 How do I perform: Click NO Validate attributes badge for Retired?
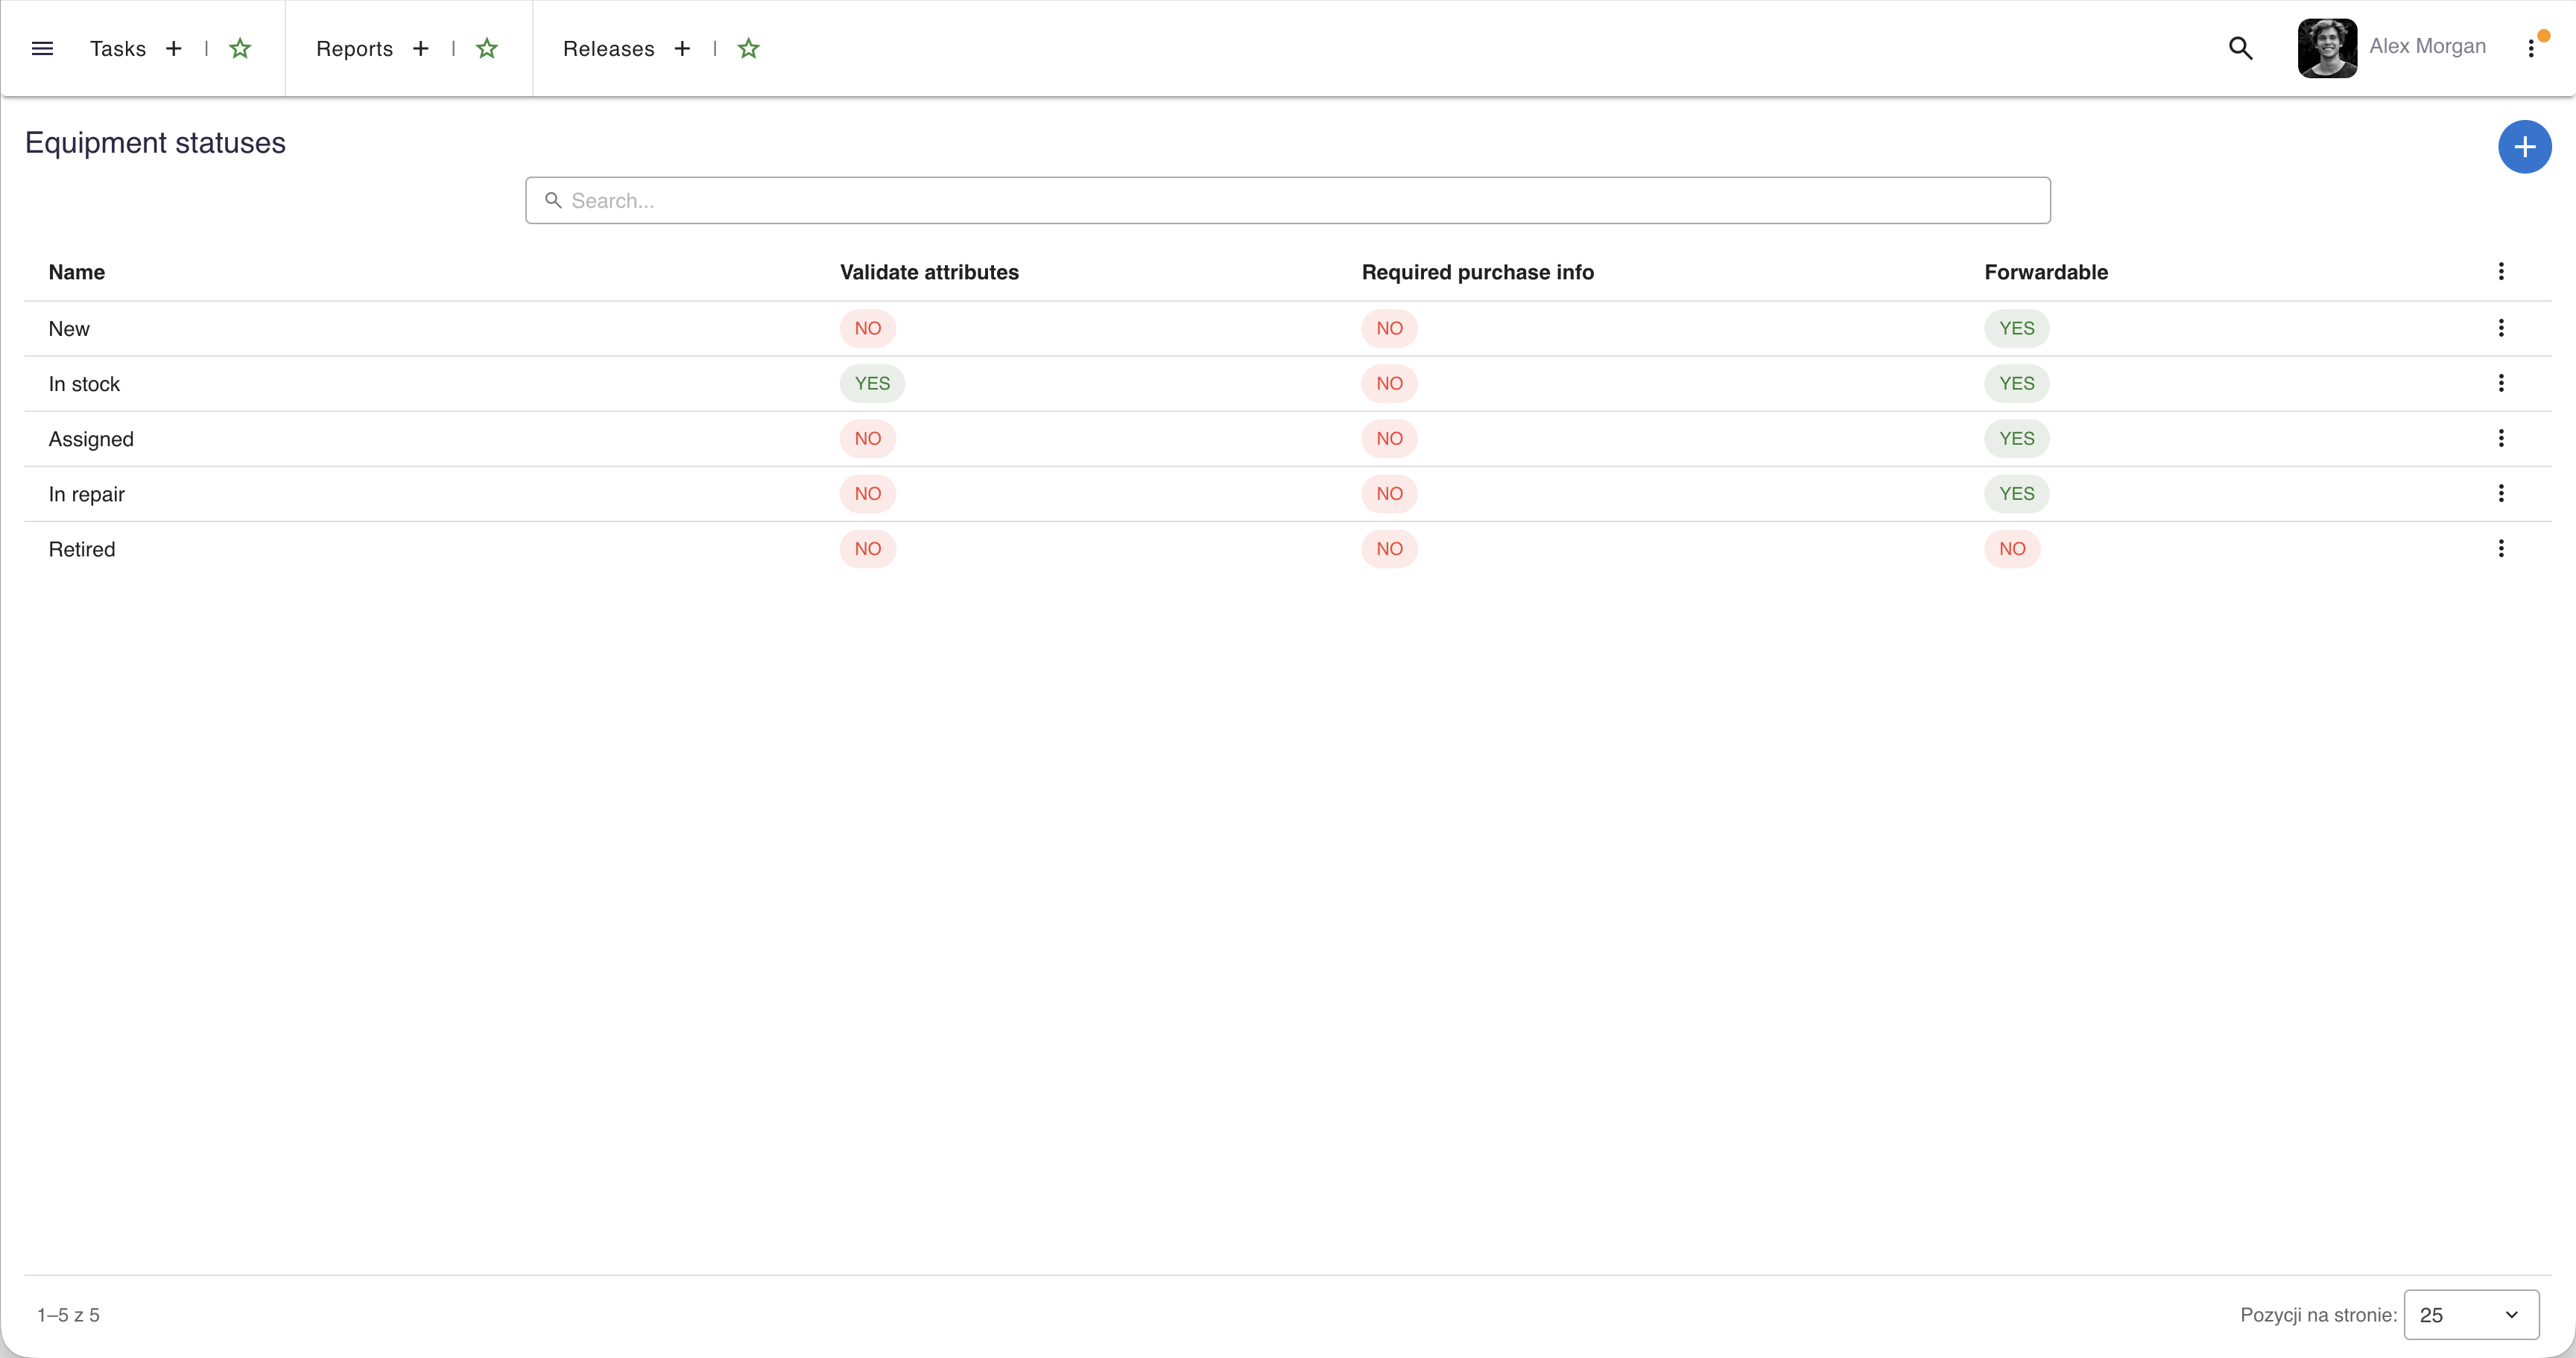(868, 548)
